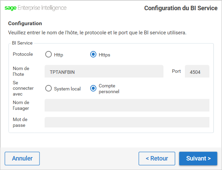222x170 pixels.
Task: Select the Http protocol radio button
Action: point(48,54)
